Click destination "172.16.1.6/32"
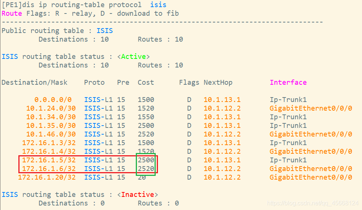 pos(49,169)
